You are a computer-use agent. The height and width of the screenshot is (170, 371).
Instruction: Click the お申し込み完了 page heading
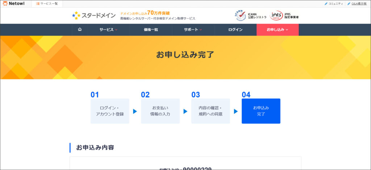(x=185, y=55)
